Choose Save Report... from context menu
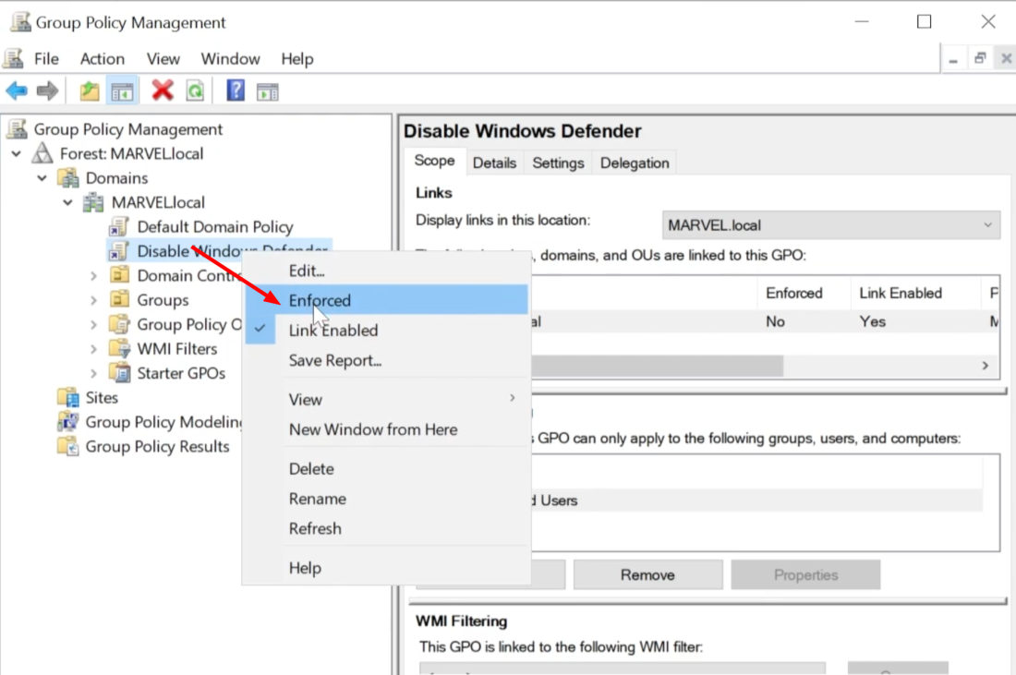Screen dimensions: 1016x675 coord(334,360)
